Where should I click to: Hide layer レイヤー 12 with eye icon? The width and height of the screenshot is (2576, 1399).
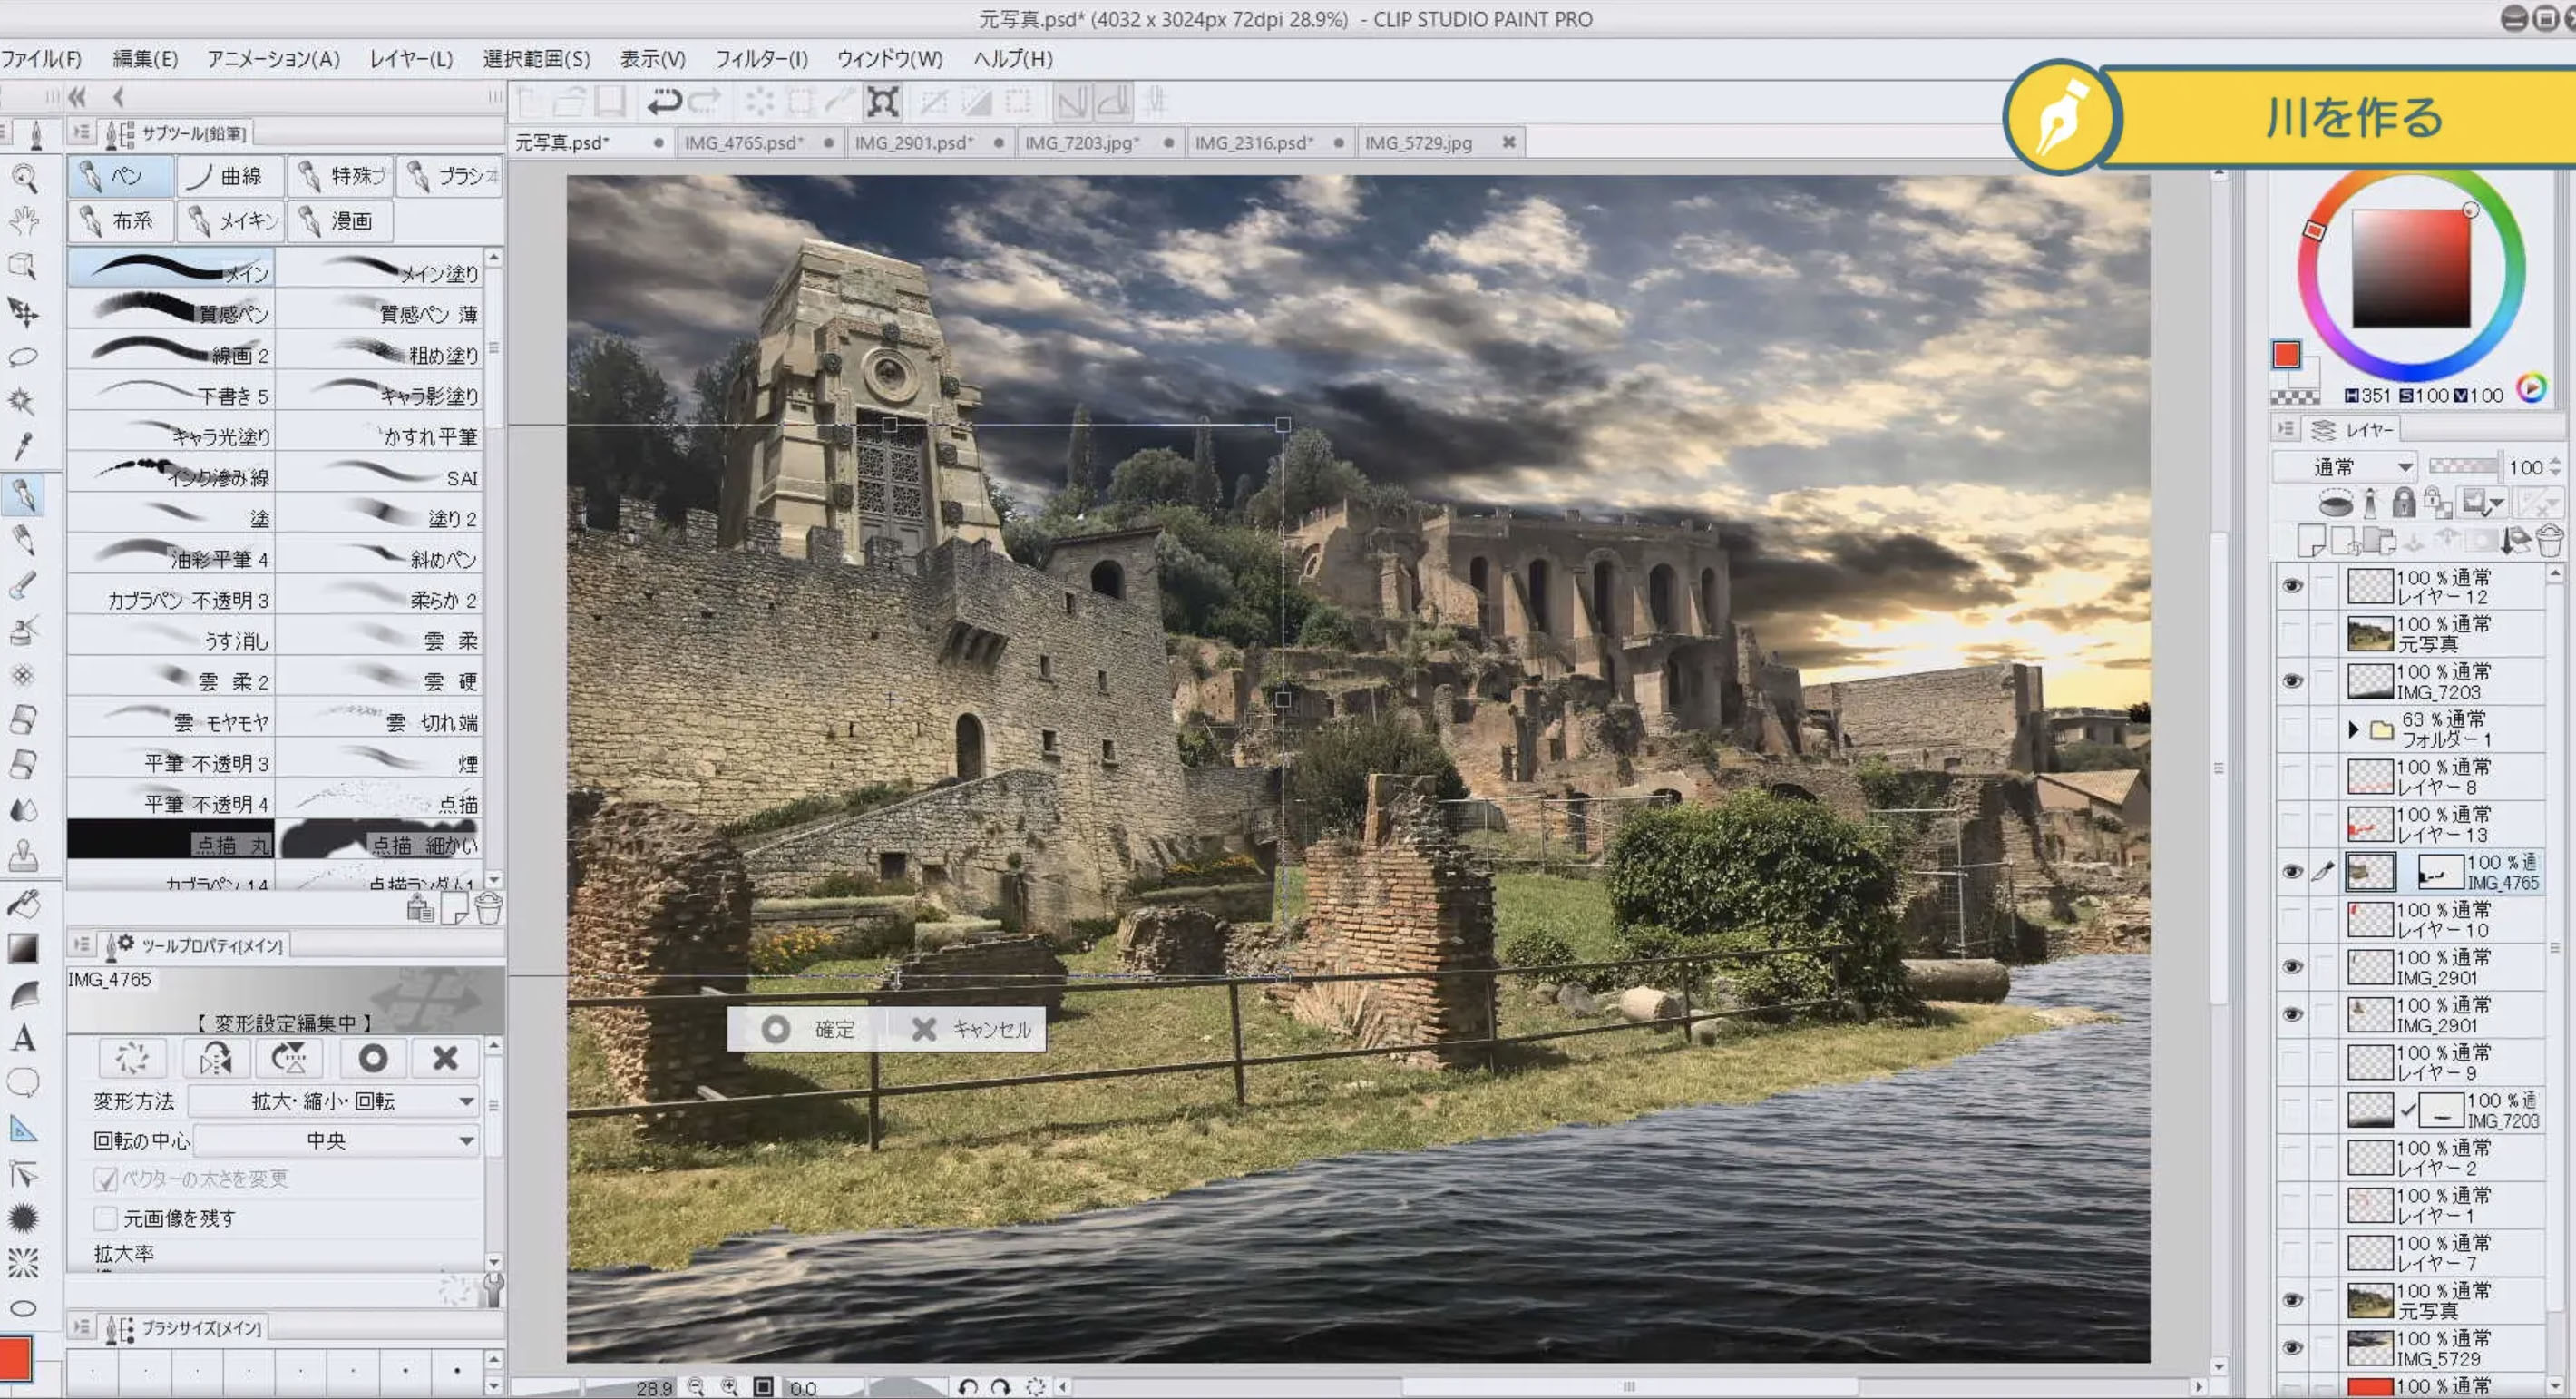point(2292,586)
